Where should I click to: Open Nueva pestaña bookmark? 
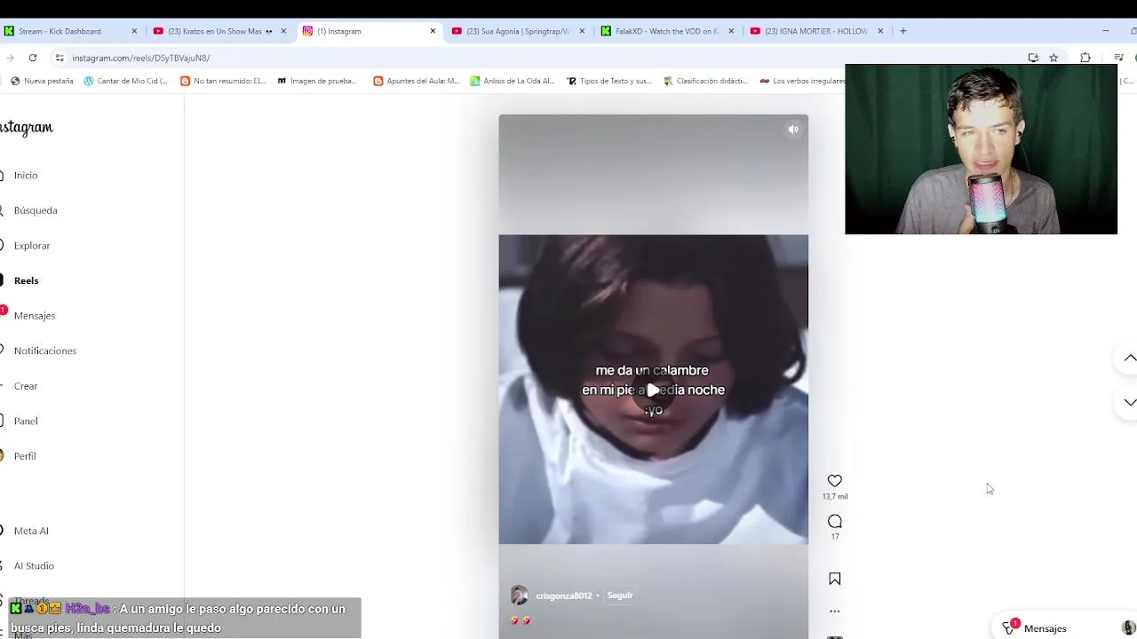pyautogui.click(x=42, y=81)
